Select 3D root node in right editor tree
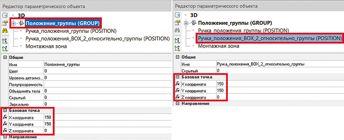This screenshot has width=344, height=140. (194, 15)
